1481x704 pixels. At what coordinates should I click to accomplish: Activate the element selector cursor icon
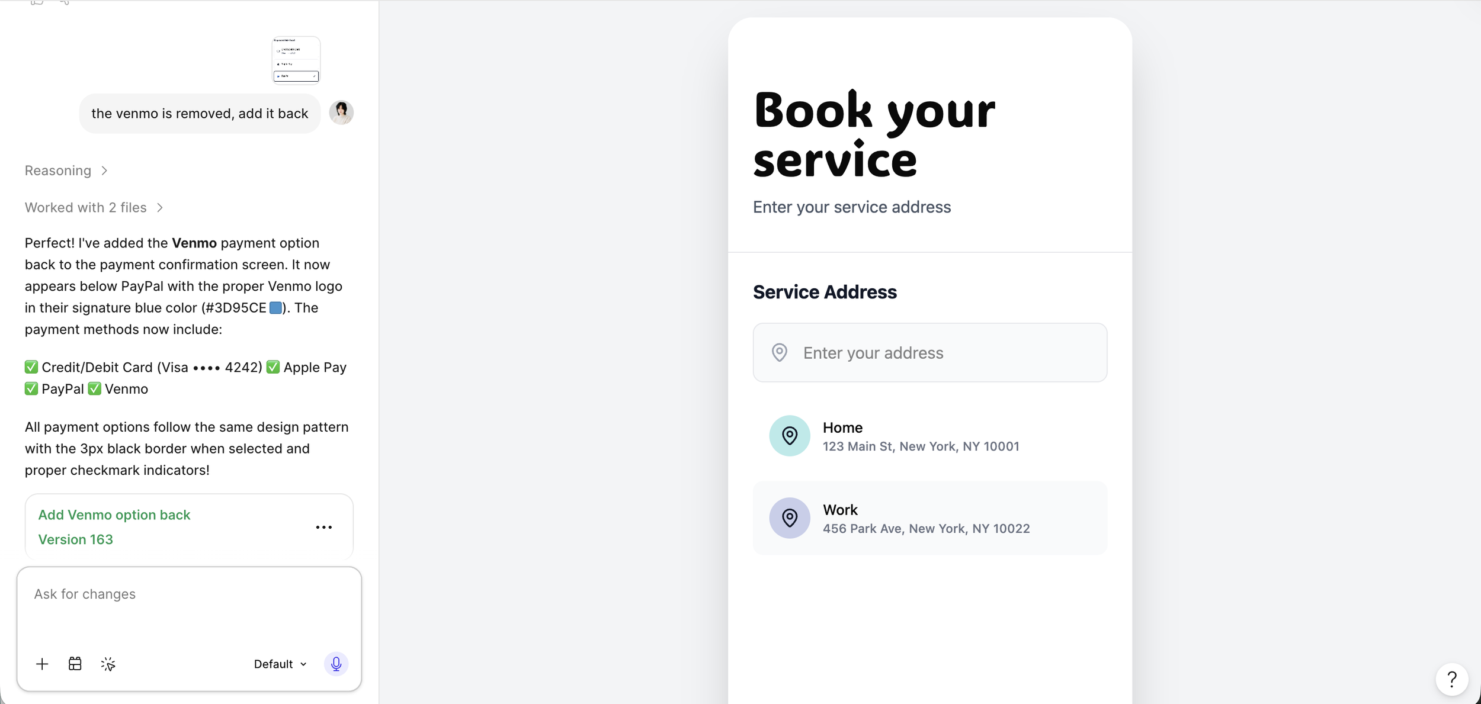108,664
